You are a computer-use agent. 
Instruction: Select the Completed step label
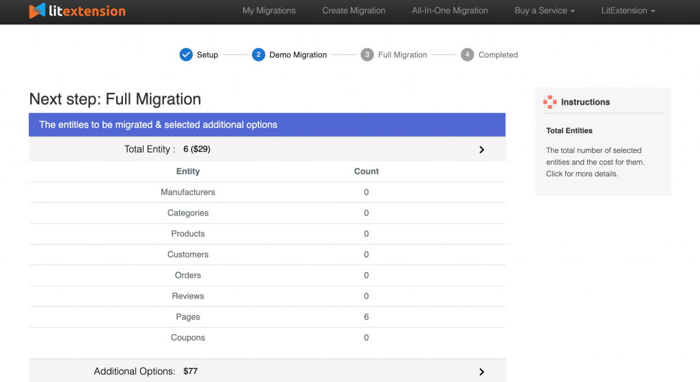click(x=498, y=55)
